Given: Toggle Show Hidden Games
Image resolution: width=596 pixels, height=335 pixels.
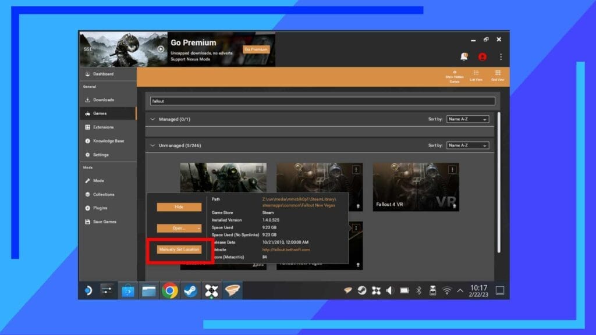Looking at the screenshot, I should (455, 76).
